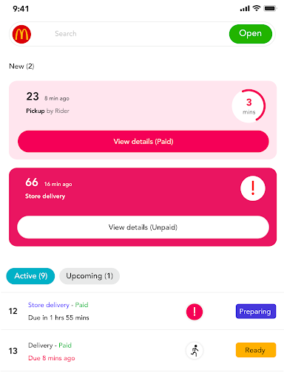Click the Ready status badge
The width and height of the screenshot is (284, 378).
pyautogui.click(x=256, y=350)
